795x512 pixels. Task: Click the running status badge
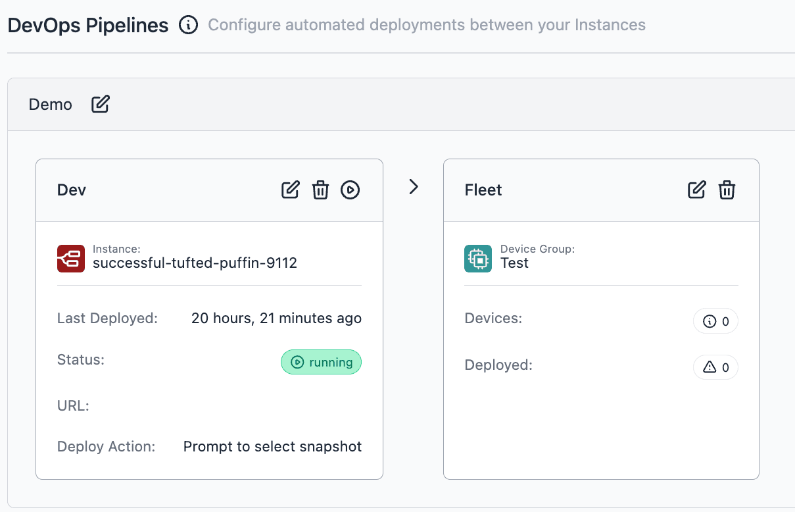(x=321, y=362)
